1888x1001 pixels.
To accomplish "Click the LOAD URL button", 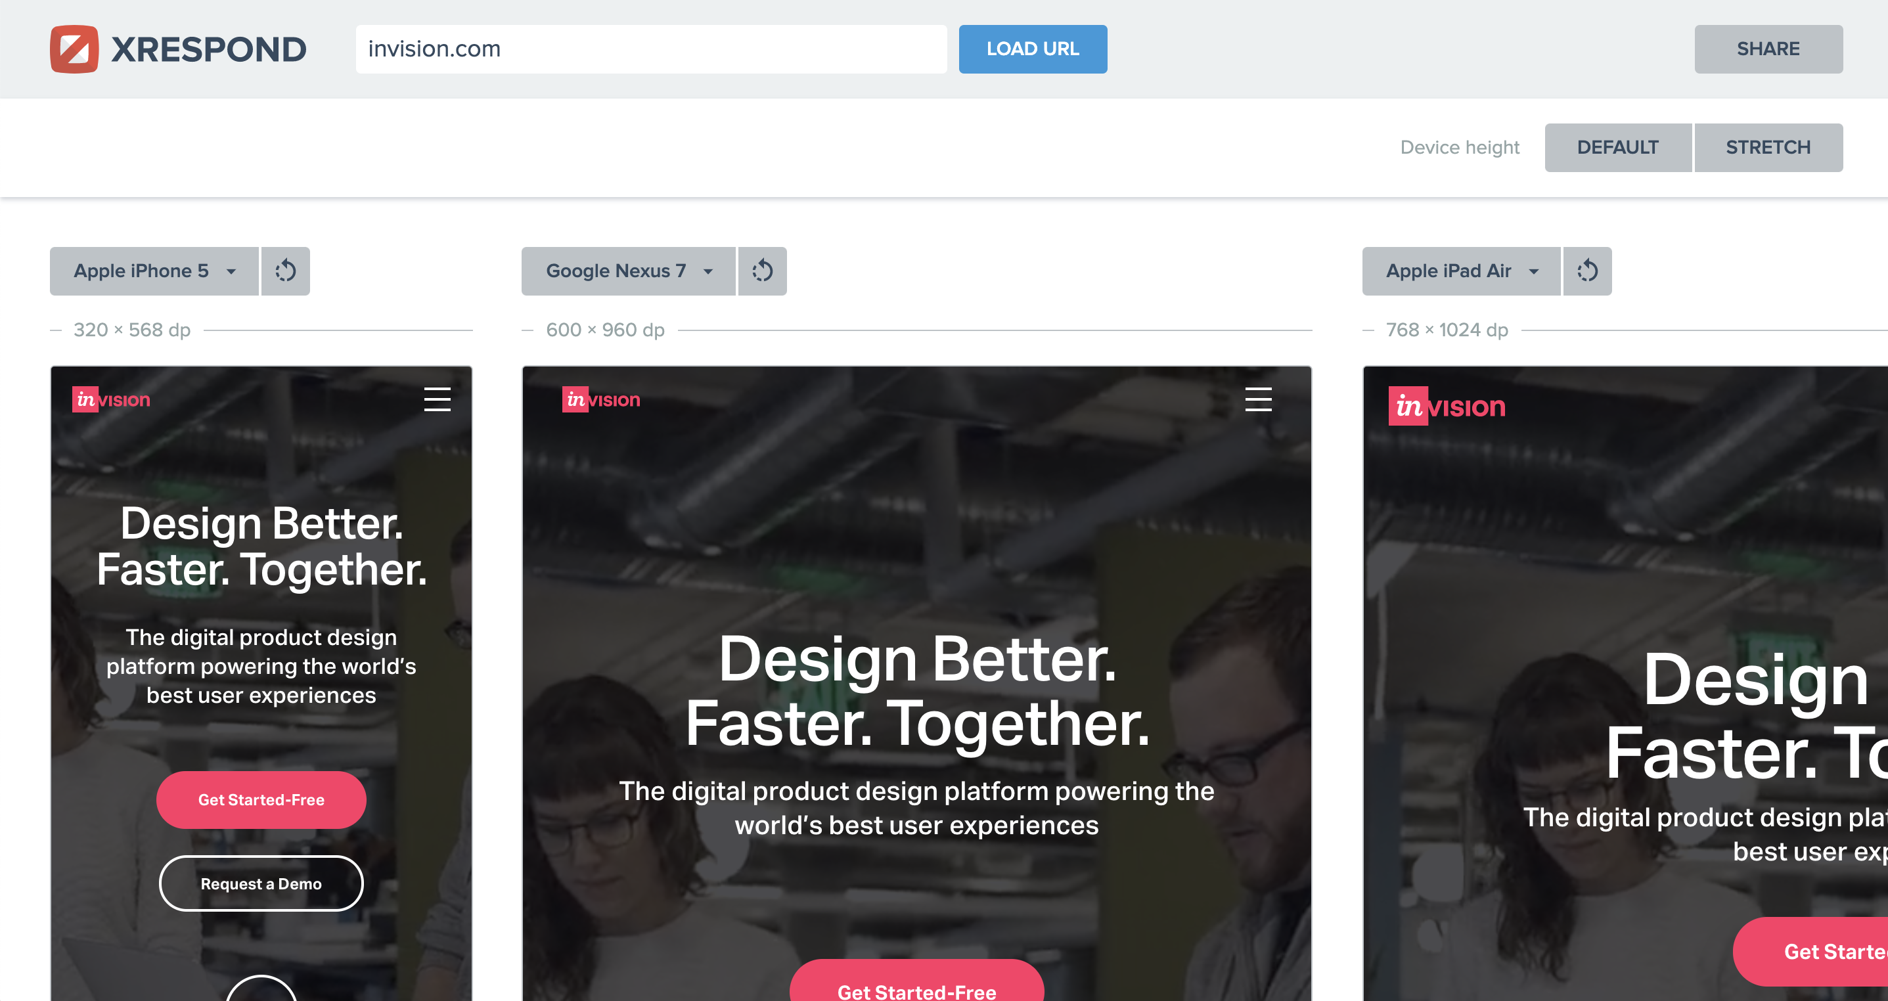I will pyautogui.click(x=1033, y=49).
